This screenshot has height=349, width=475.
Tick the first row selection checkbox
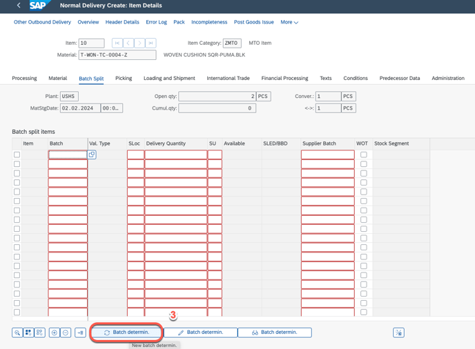point(17,154)
